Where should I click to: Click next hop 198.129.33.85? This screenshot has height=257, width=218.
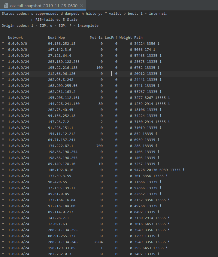[62, 248]
